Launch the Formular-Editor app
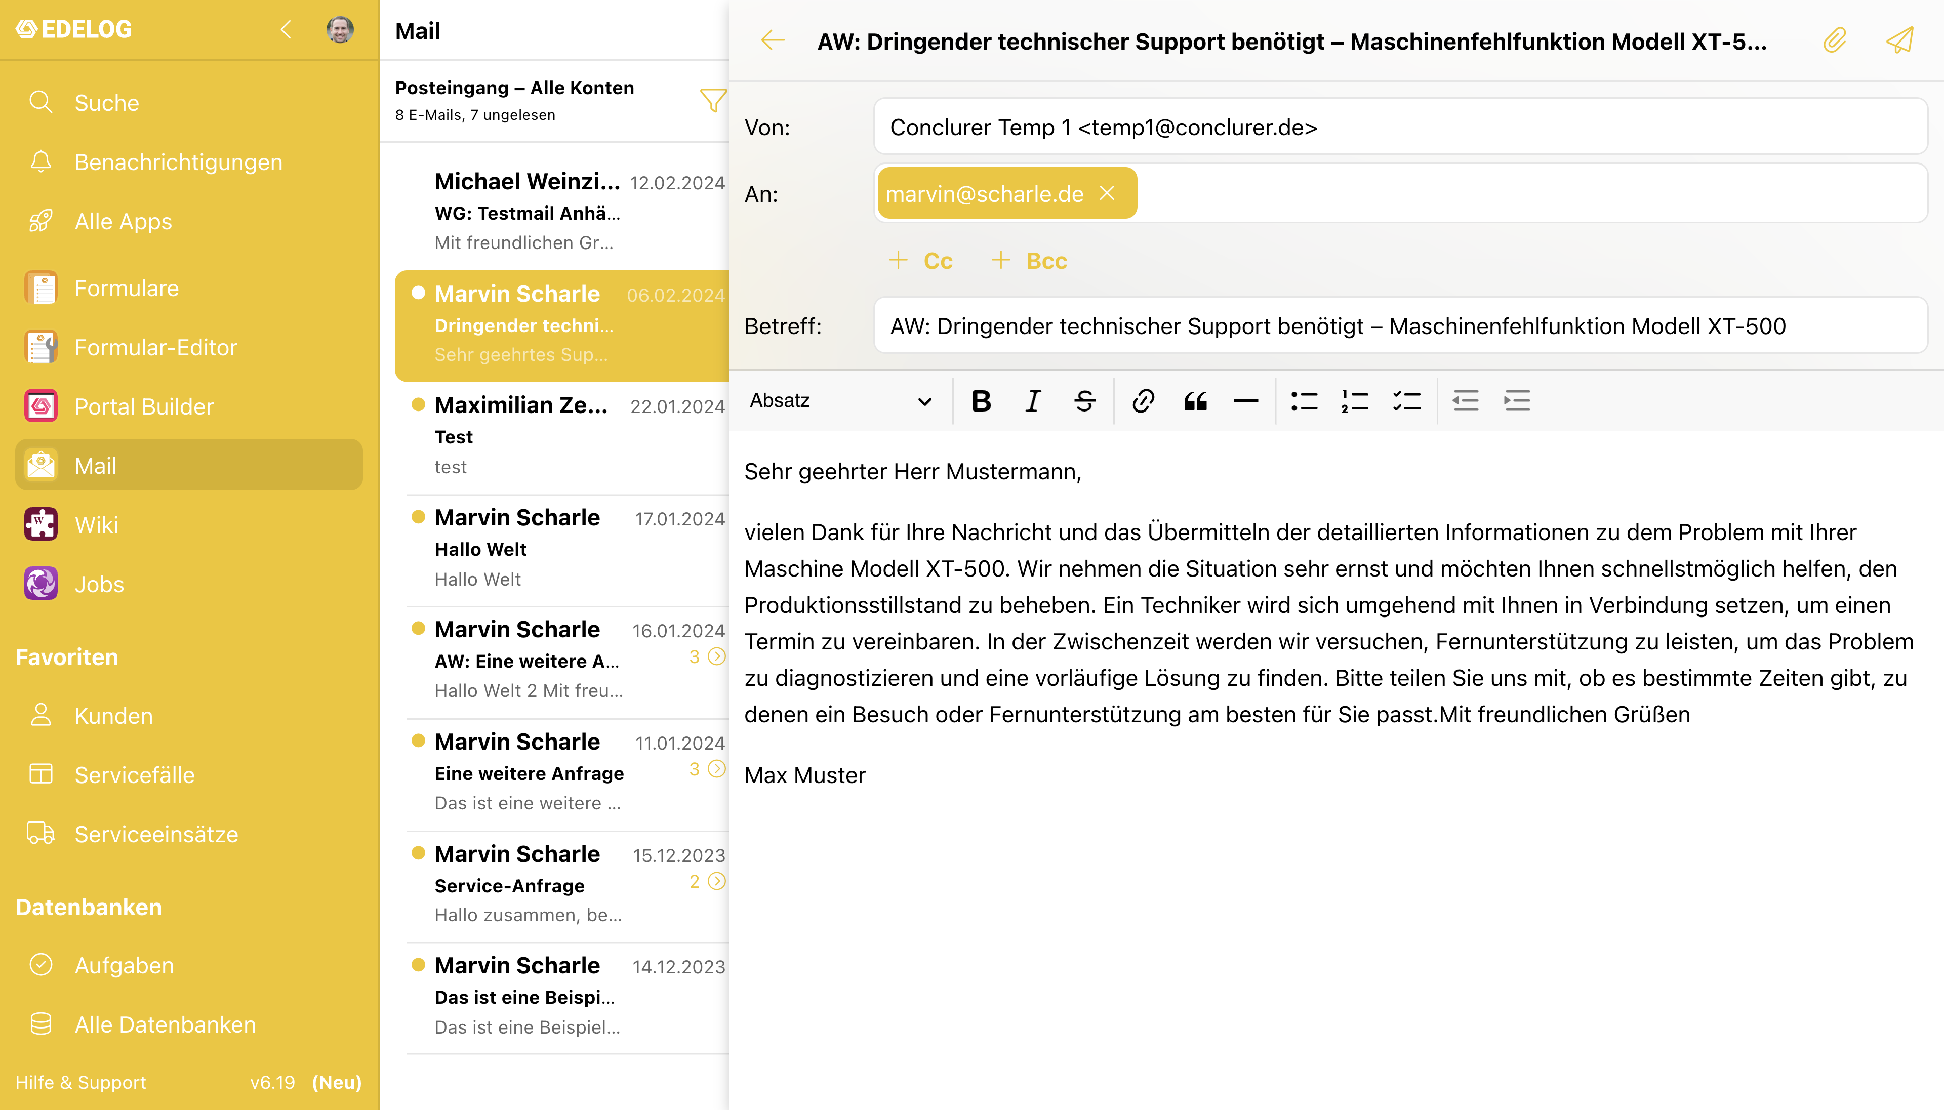The height and width of the screenshot is (1110, 1944). click(x=189, y=348)
